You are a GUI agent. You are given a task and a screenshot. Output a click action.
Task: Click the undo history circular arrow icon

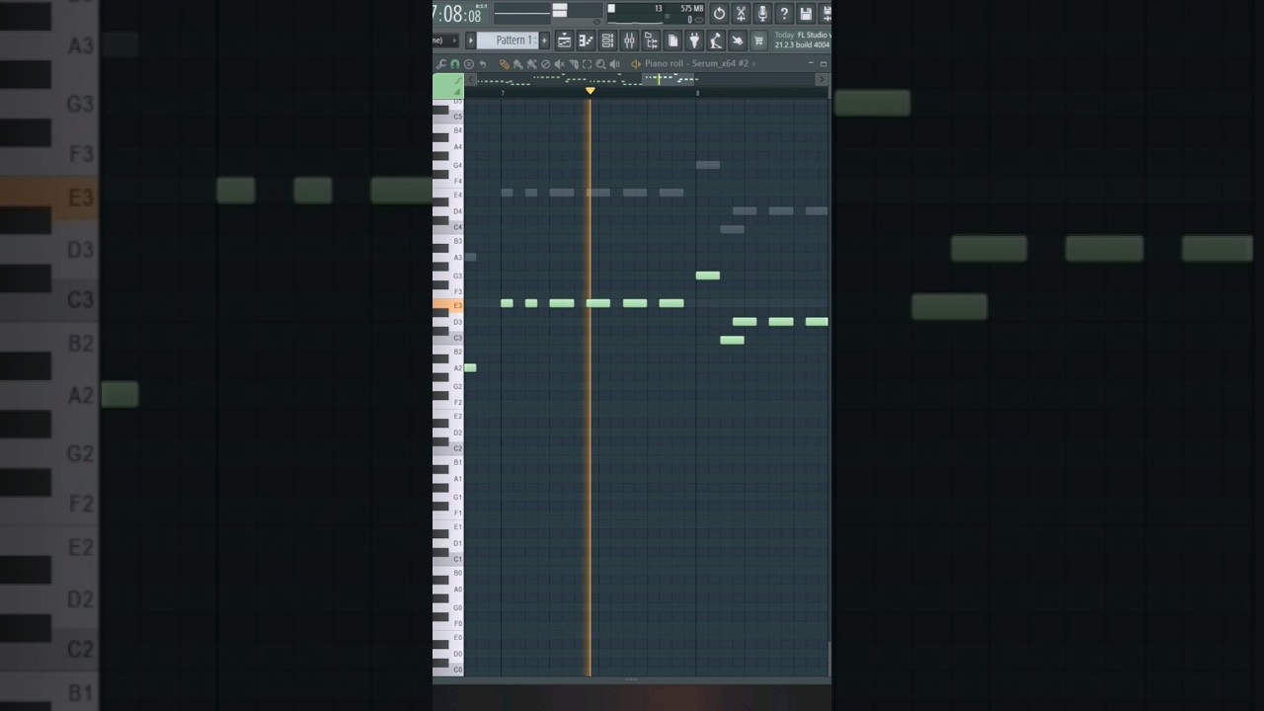pos(719,13)
